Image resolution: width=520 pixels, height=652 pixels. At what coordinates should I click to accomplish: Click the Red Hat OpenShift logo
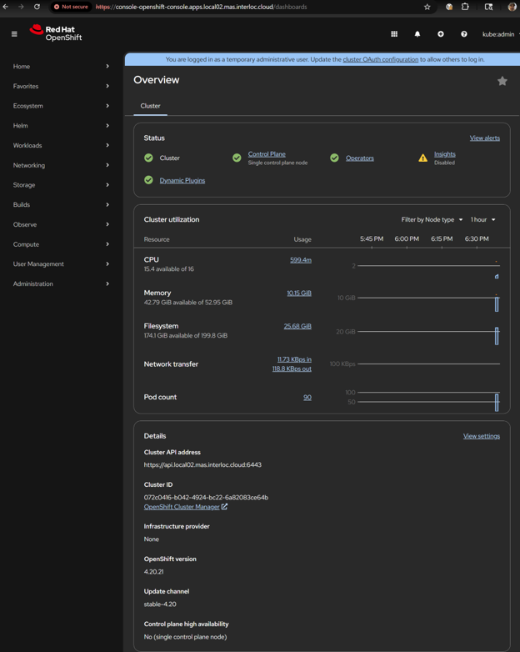[56, 33]
